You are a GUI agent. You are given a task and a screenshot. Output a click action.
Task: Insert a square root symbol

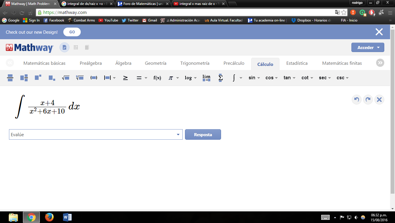tap(66, 78)
